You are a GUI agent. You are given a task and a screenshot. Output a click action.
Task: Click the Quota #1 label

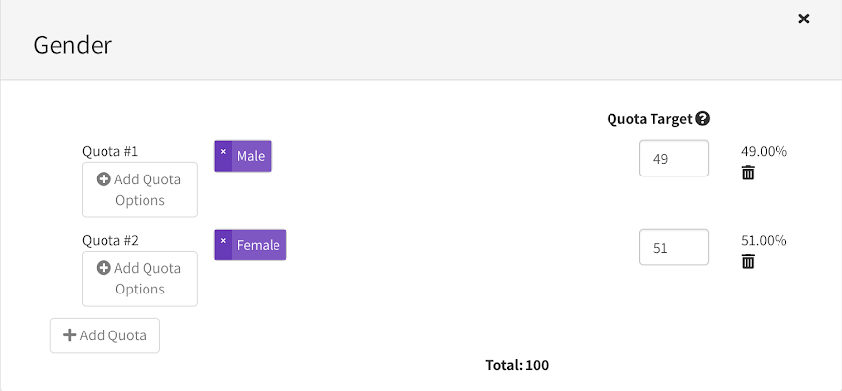click(109, 151)
